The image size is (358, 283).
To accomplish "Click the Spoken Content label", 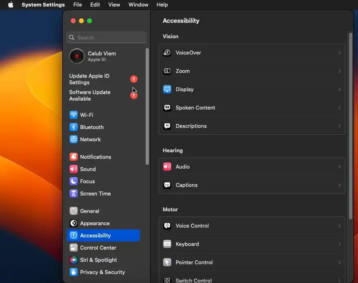I will [x=195, y=107].
